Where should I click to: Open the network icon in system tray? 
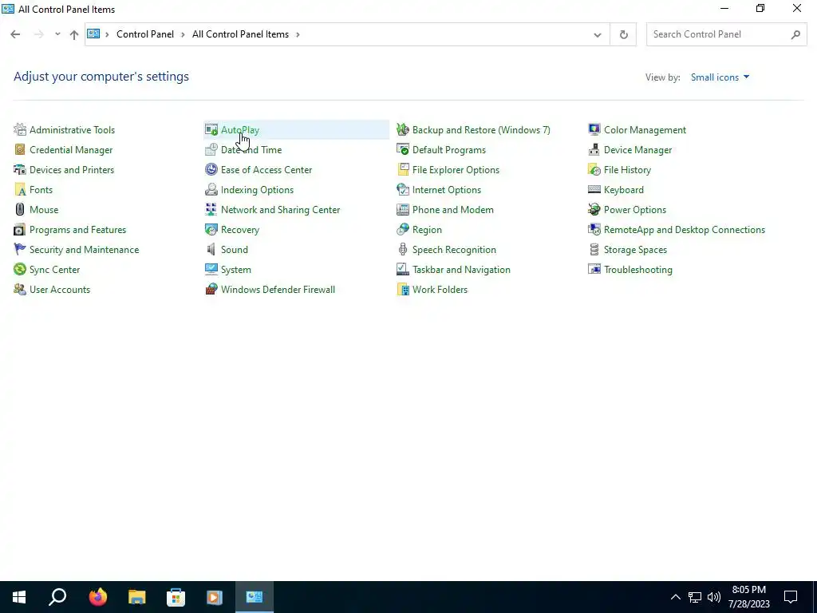(695, 597)
